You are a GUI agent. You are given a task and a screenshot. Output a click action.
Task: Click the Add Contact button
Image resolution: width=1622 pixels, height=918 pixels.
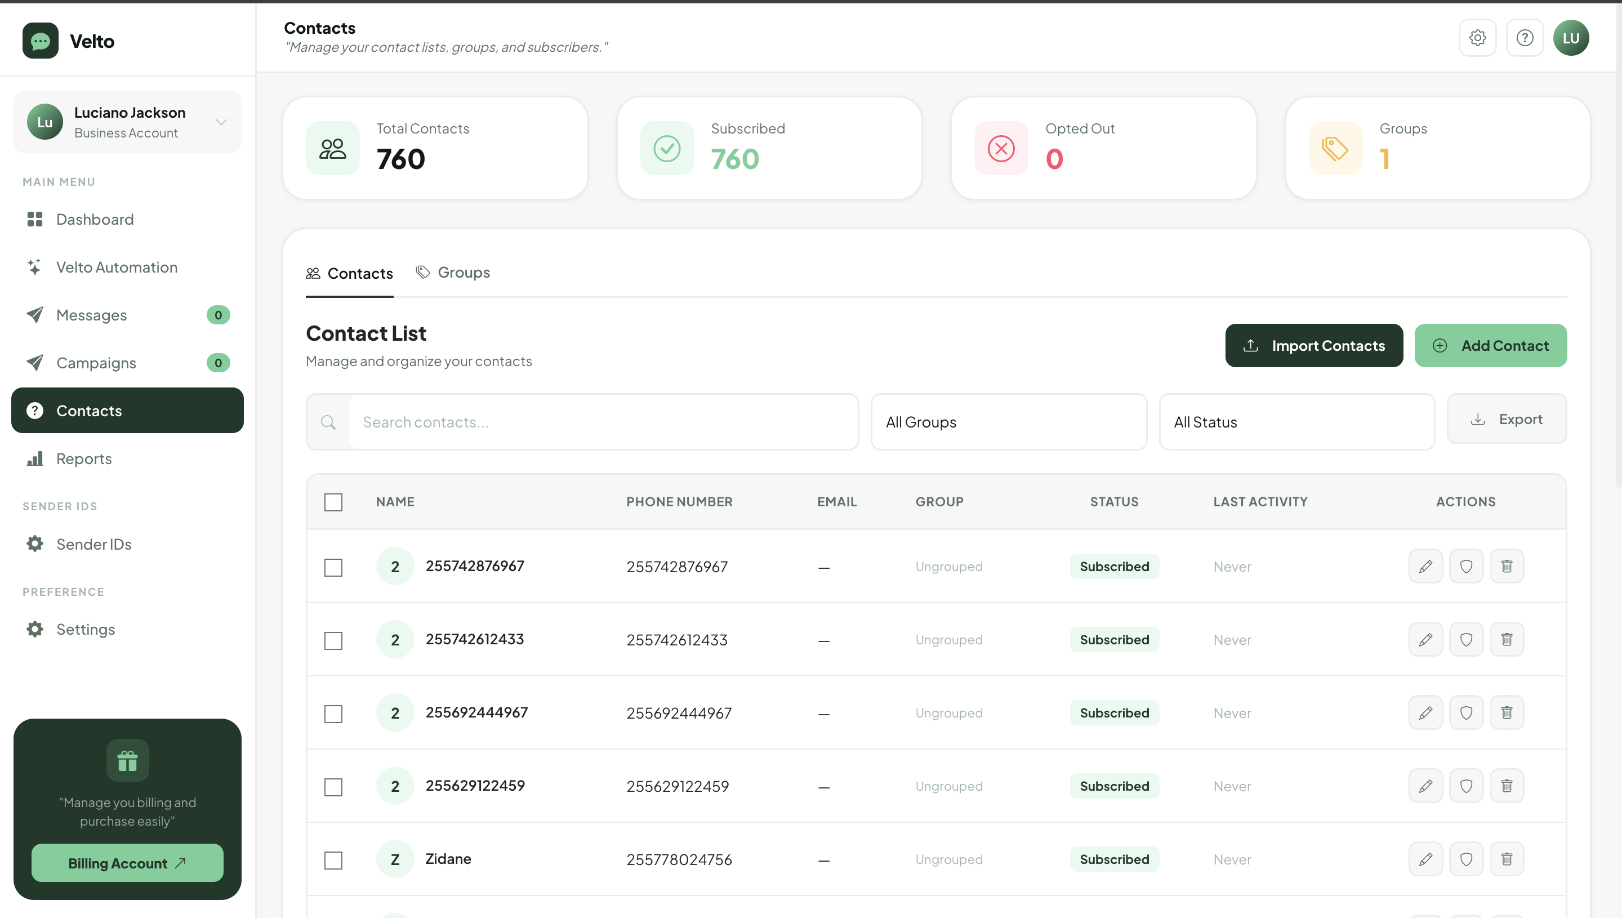coord(1490,345)
